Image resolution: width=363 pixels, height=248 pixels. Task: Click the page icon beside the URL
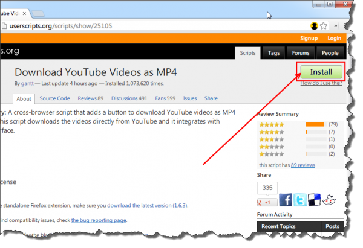[4, 26]
